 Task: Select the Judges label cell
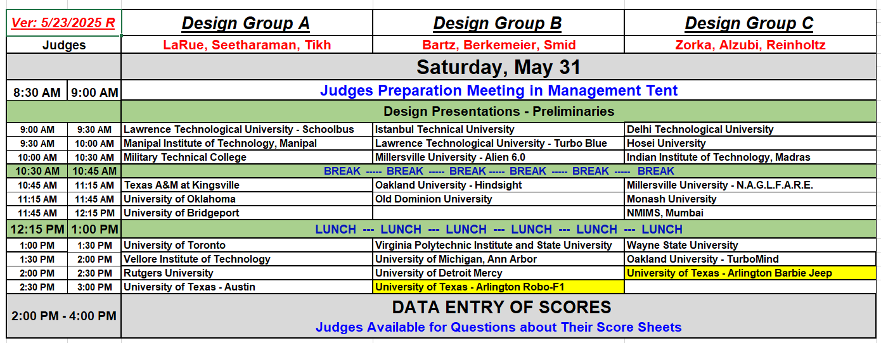[63, 45]
